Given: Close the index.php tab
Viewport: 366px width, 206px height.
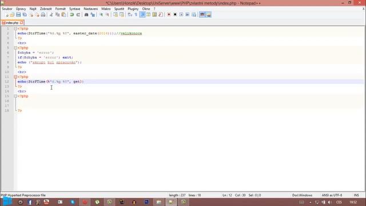Looking at the screenshot, I should coord(22,23).
